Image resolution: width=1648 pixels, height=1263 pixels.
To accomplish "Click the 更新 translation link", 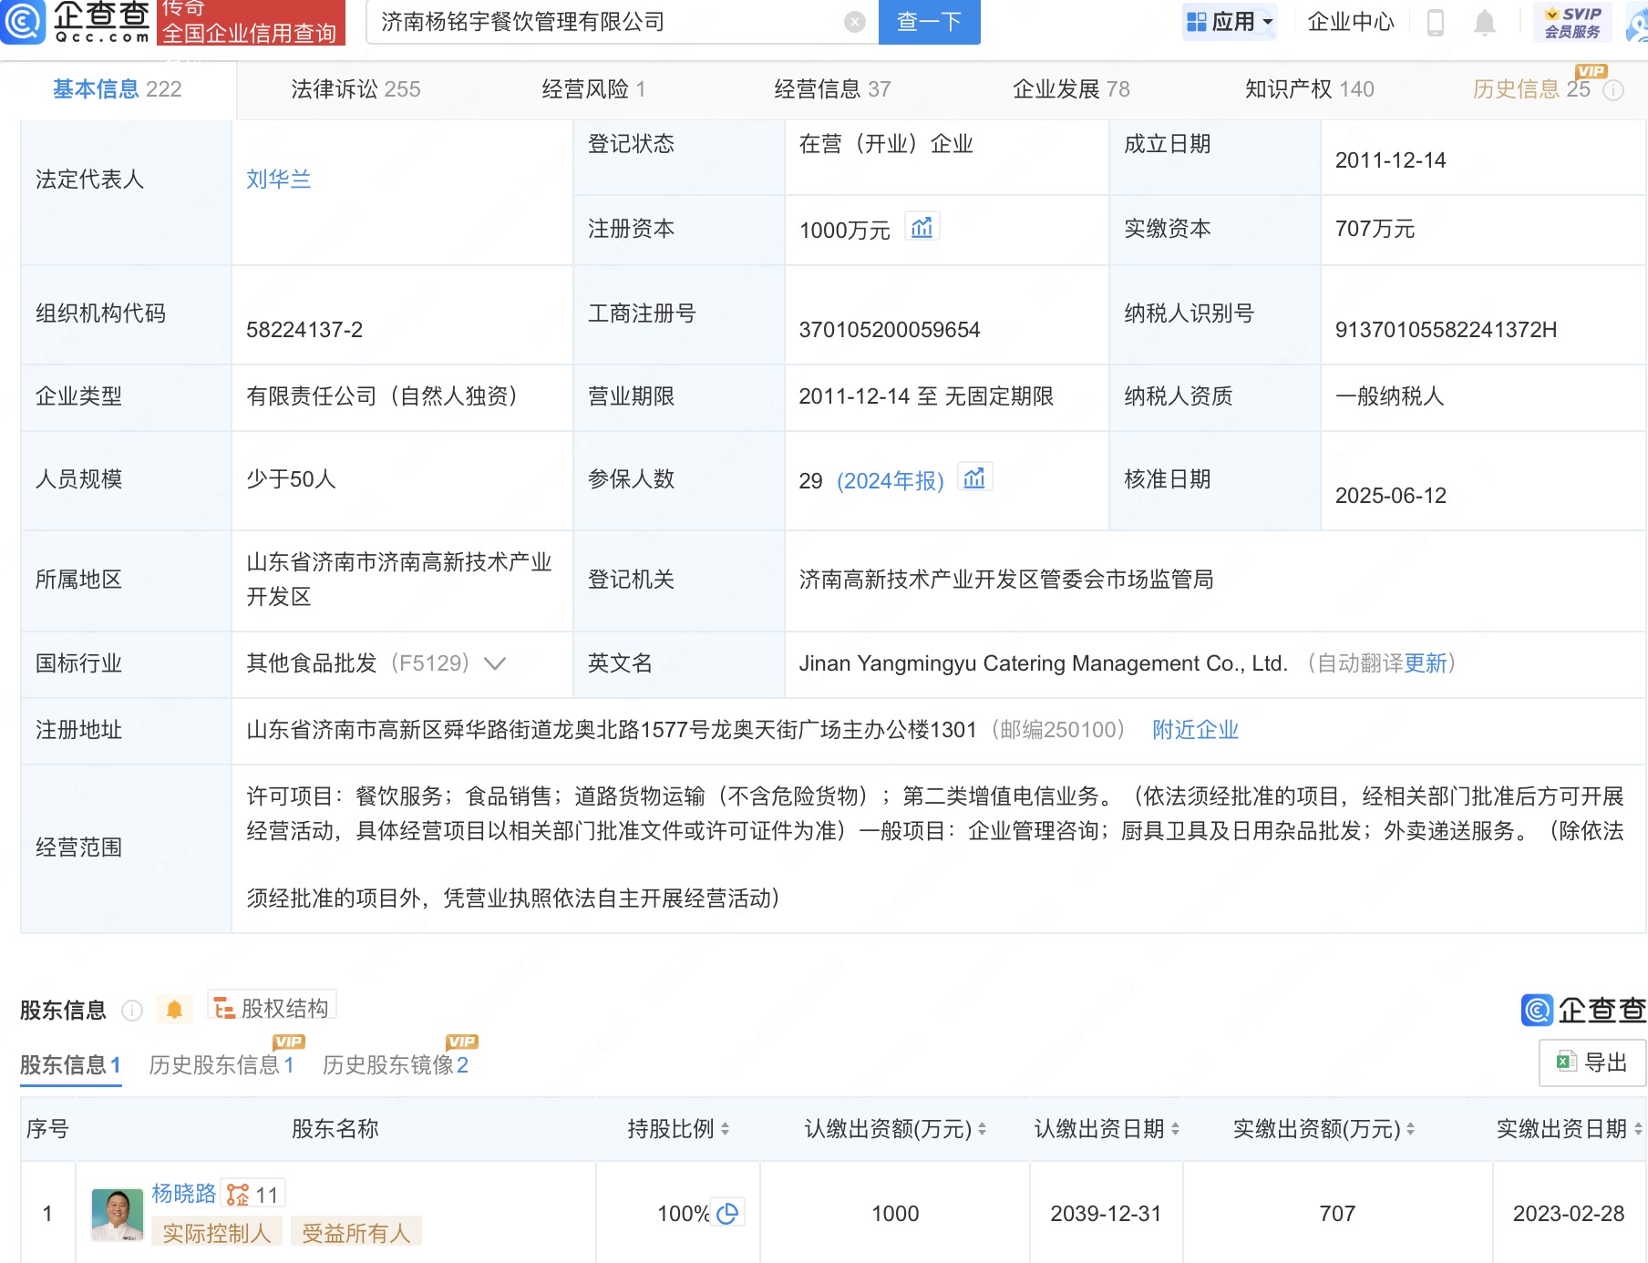I will (1426, 663).
